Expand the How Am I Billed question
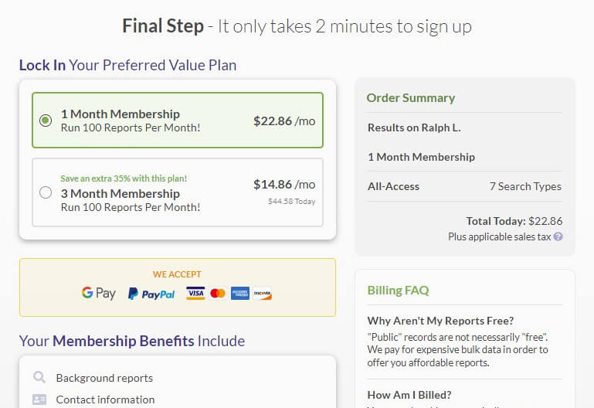 [409, 395]
